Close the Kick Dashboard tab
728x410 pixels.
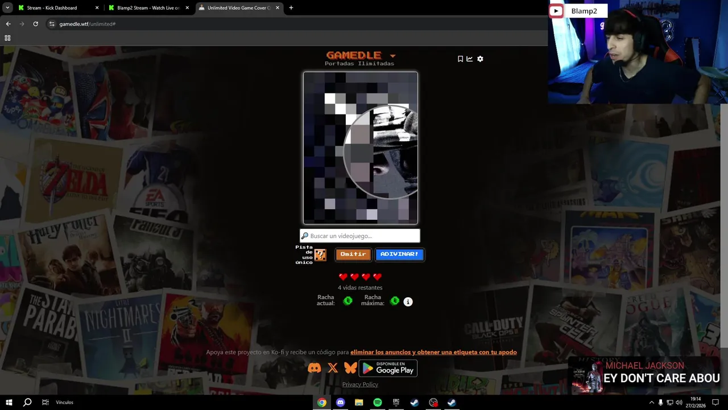(x=97, y=8)
